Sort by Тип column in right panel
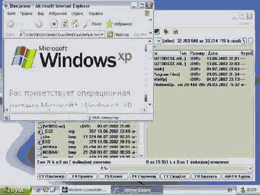Screen dimensions: 260x195 (x=183, y=53)
